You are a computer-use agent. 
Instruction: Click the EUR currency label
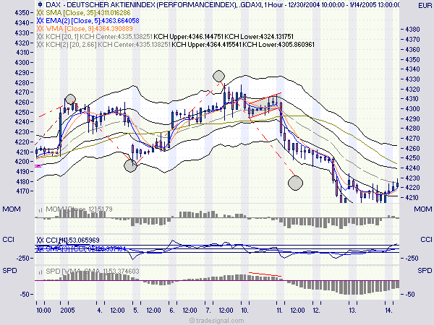pyautogui.click(x=425, y=6)
